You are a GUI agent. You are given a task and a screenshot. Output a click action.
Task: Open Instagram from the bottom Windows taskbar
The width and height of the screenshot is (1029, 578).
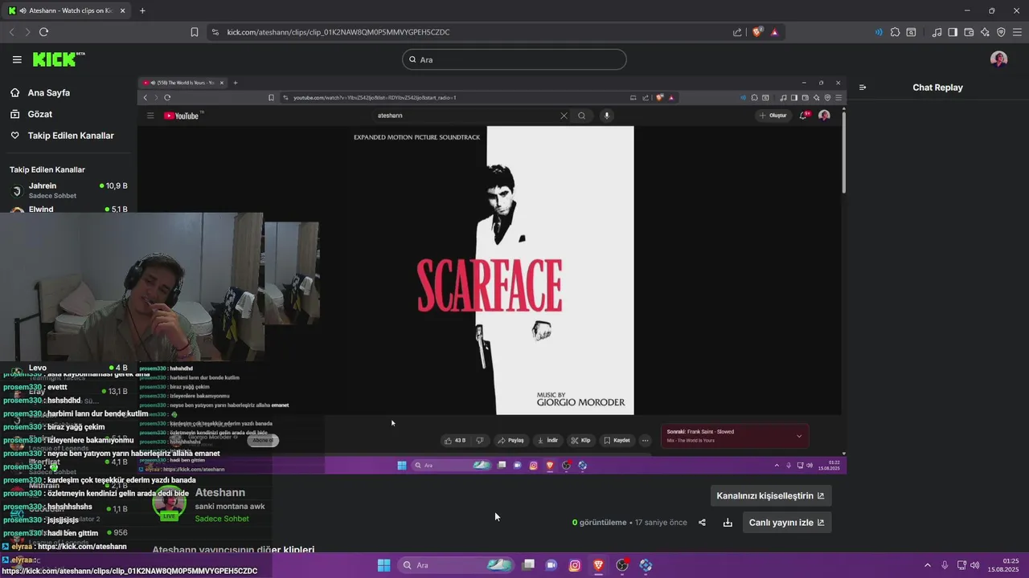[575, 565]
